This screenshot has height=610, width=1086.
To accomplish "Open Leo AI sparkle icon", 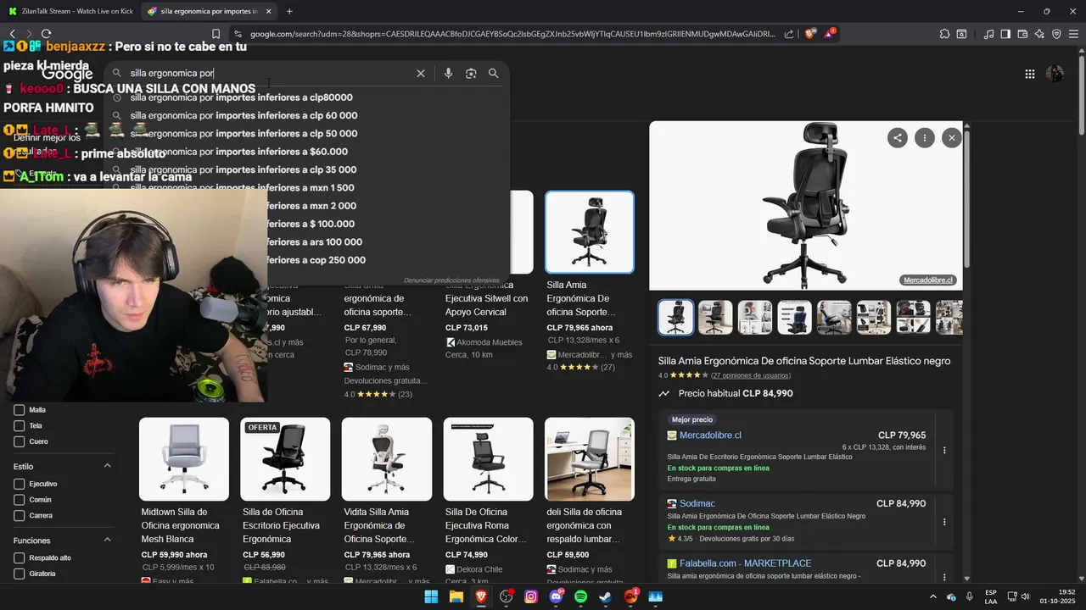I will point(1039,34).
